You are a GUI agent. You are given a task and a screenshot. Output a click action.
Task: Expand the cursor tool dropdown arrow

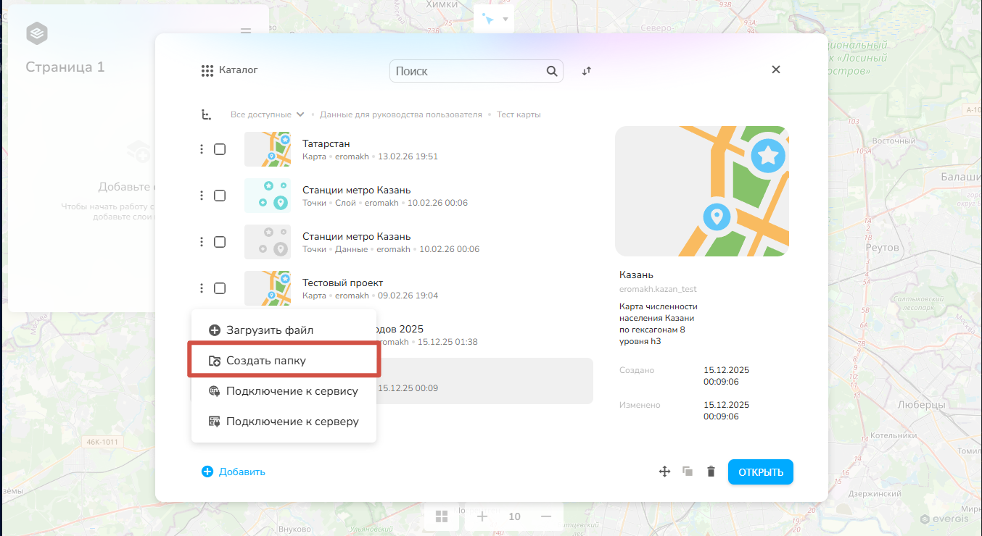point(506,18)
